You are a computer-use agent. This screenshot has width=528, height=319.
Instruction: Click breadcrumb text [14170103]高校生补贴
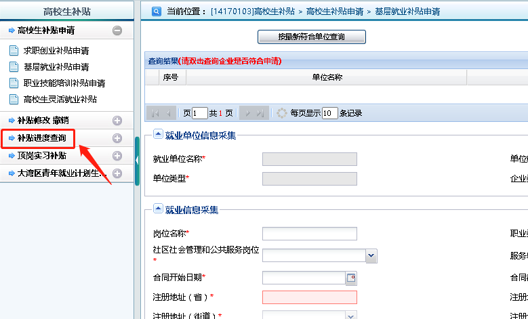(253, 12)
